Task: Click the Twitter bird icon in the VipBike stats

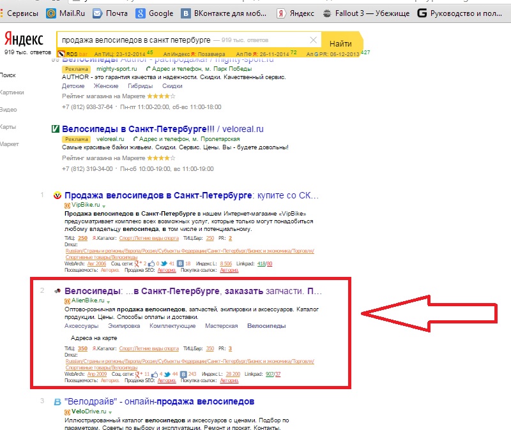Action: 164,263
